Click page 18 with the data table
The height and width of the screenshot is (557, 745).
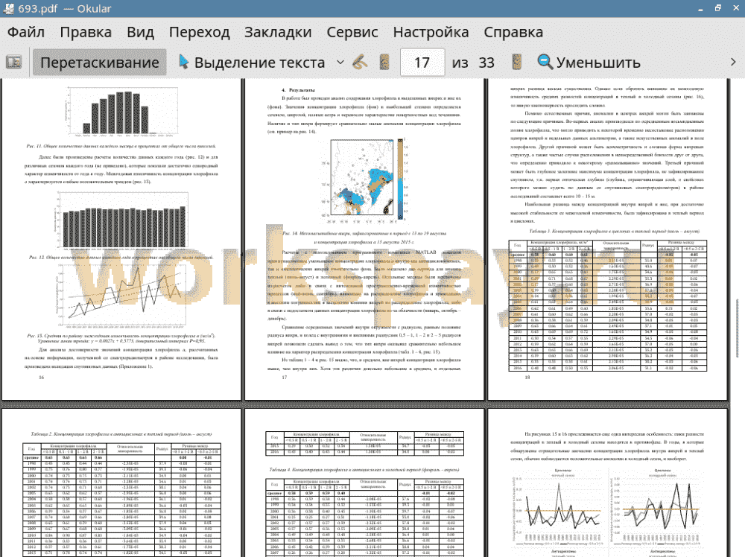pos(608,239)
